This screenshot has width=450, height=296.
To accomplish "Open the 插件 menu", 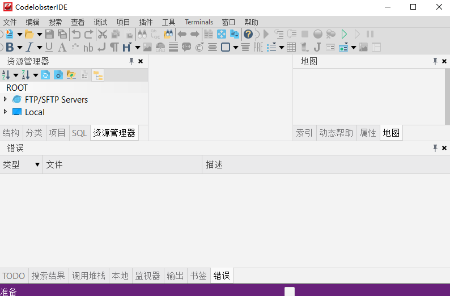I will pos(146,22).
